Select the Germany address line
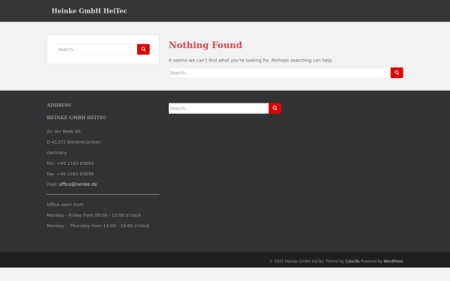Viewport: 450px width, 281px height. point(57,153)
